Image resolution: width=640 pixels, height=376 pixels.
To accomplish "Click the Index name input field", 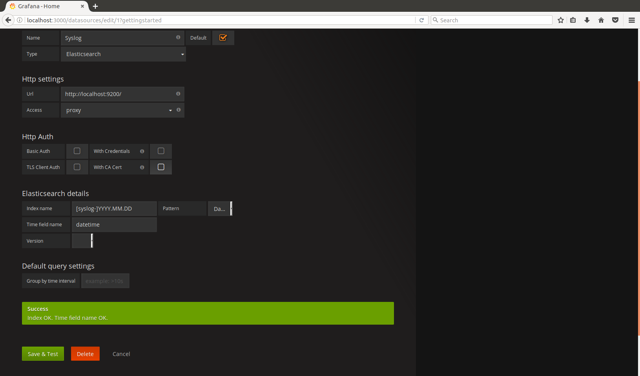I will pos(114,209).
